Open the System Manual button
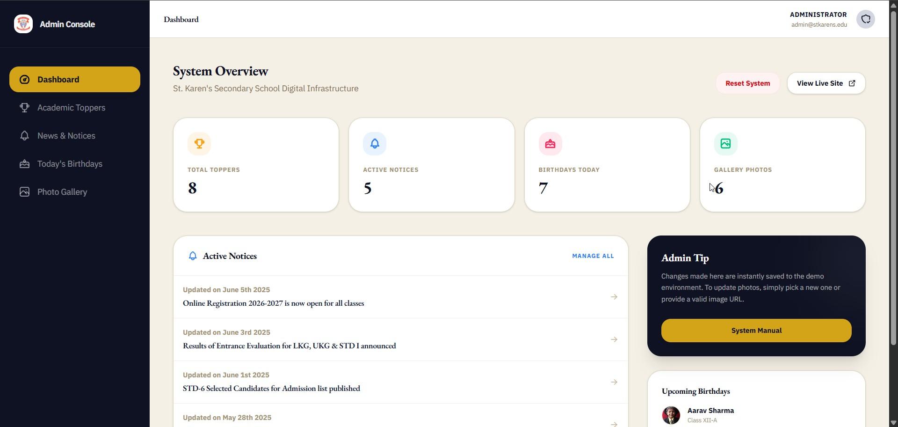898x427 pixels. coord(756,331)
